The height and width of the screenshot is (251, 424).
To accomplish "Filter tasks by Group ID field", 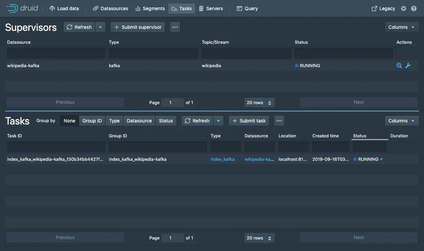I will [x=158, y=147].
